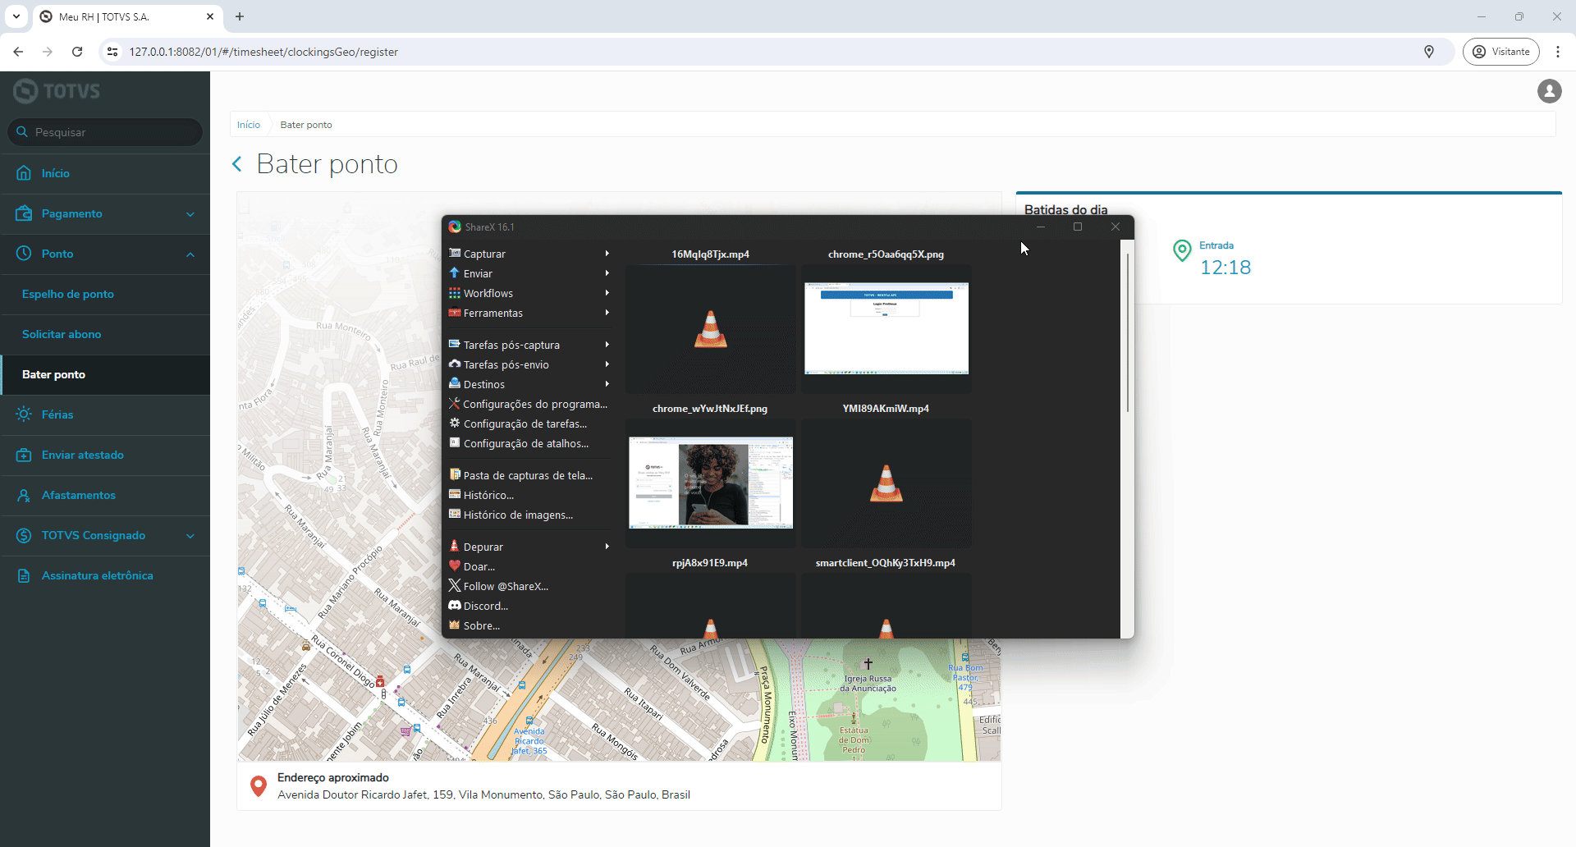Open Solicitar abono link
This screenshot has height=847, width=1576.
[62, 334]
